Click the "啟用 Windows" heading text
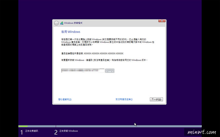Image resolution: width=220 pixels, height=137 pixels. 71,32
